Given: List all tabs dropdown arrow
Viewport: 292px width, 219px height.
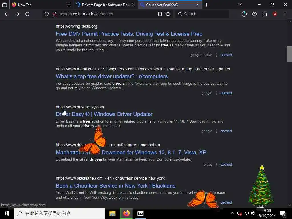Looking at the screenshot, I should point(240,5).
